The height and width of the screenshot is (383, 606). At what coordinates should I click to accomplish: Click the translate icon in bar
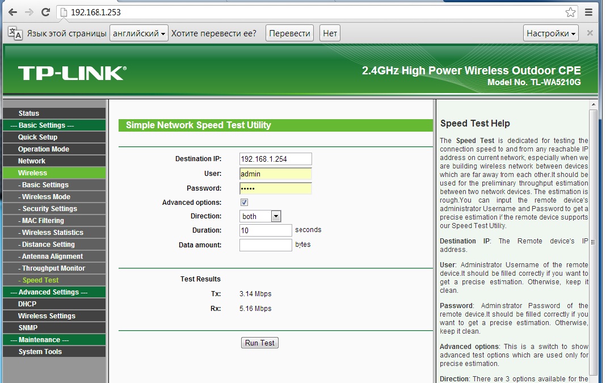[x=15, y=33]
